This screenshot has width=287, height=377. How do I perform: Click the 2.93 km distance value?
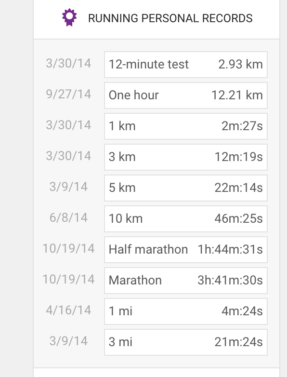tap(240, 65)
